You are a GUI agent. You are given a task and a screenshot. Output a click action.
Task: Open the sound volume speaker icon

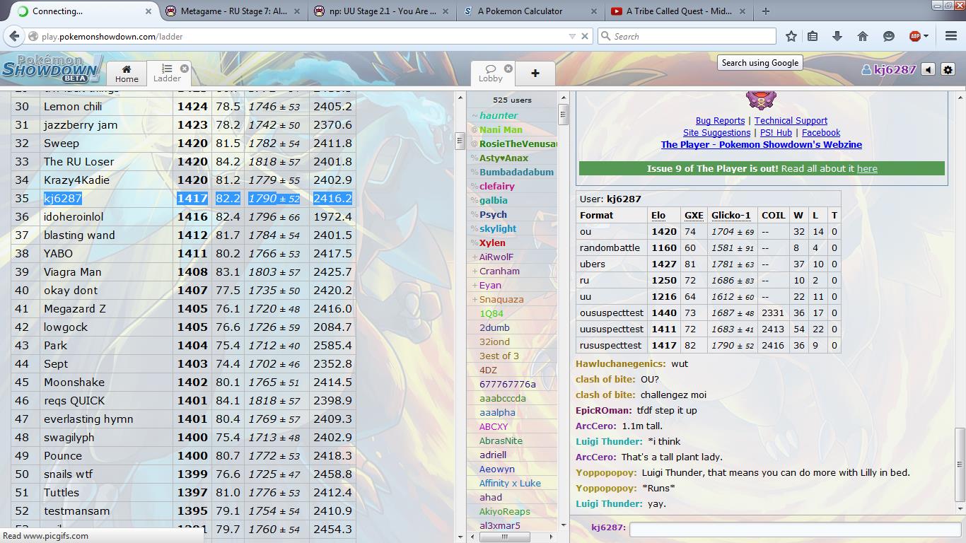tap(928, 69)
